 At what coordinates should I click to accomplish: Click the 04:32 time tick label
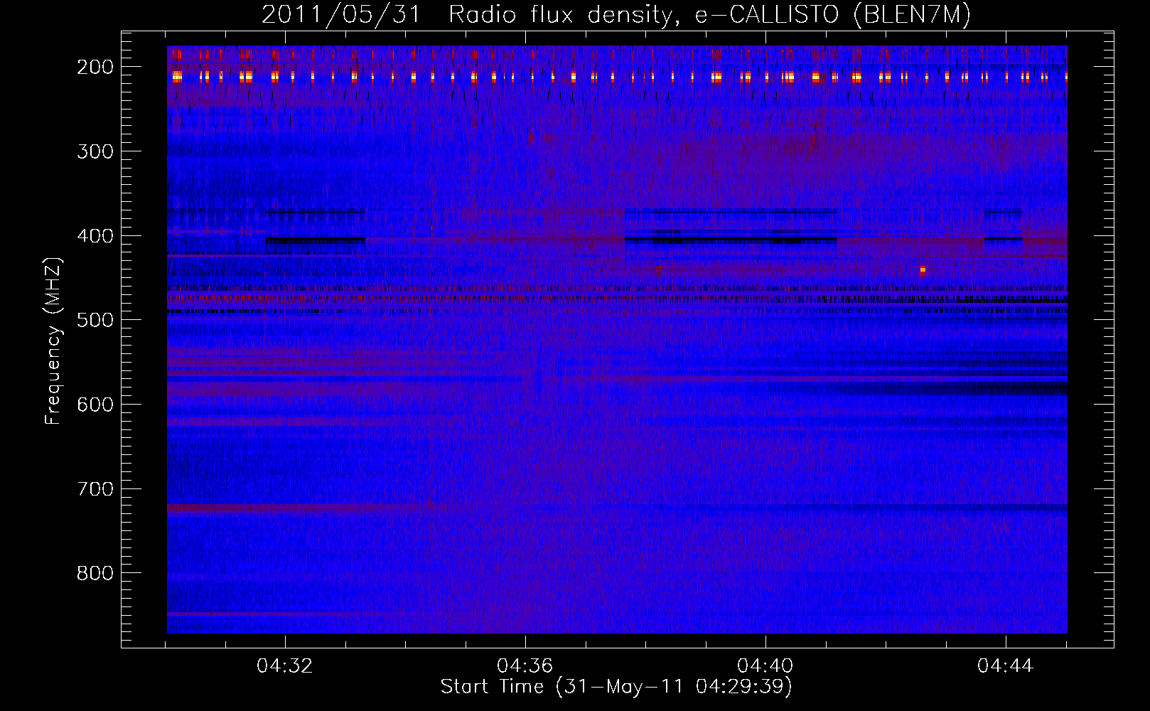285,666
